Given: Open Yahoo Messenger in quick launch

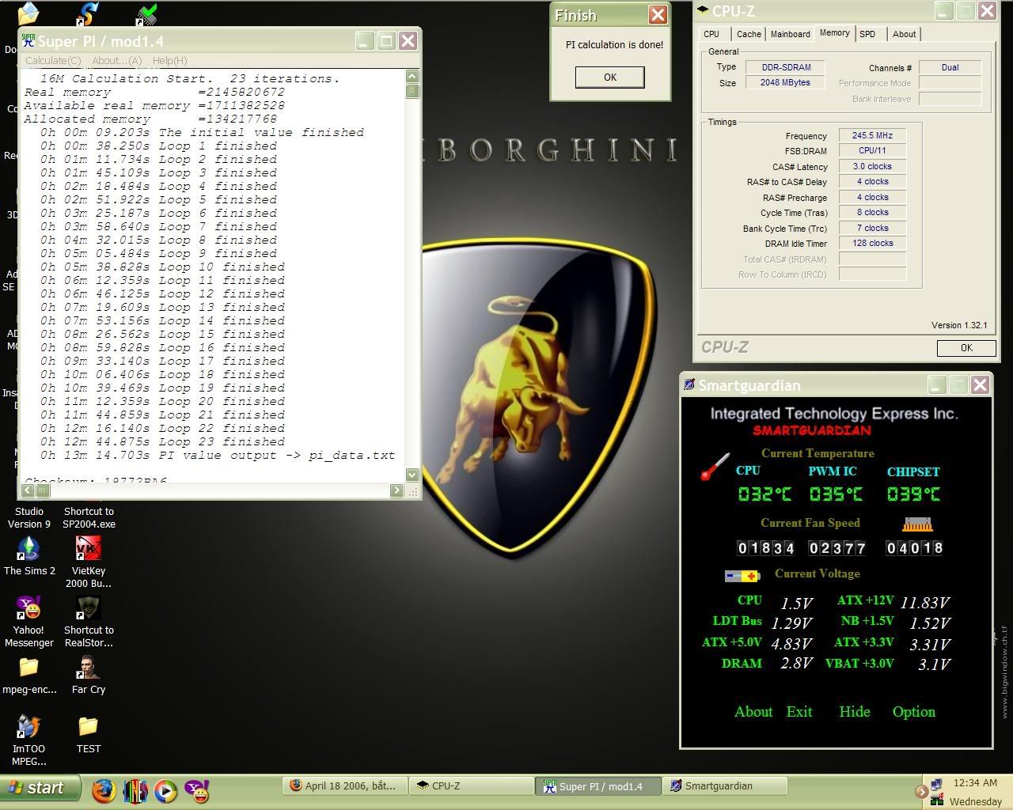Looking at the screenshot, I should coord(196,790).
